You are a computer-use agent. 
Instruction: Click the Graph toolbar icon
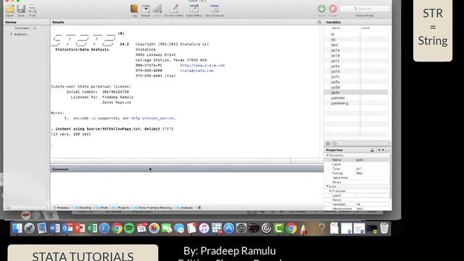point(157,10)
